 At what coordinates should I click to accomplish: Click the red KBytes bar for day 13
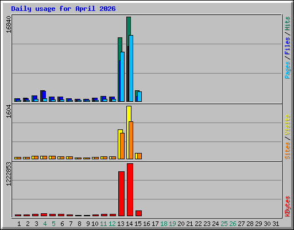point(121,194)
